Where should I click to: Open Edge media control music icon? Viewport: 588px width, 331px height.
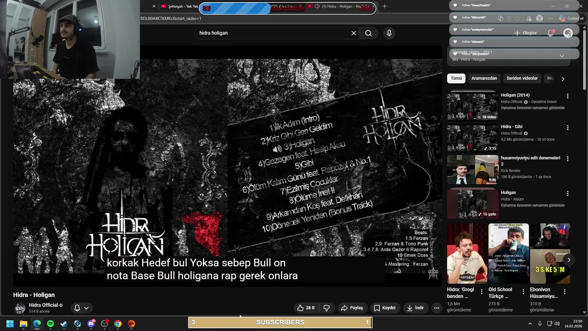[x=529, y=18]
